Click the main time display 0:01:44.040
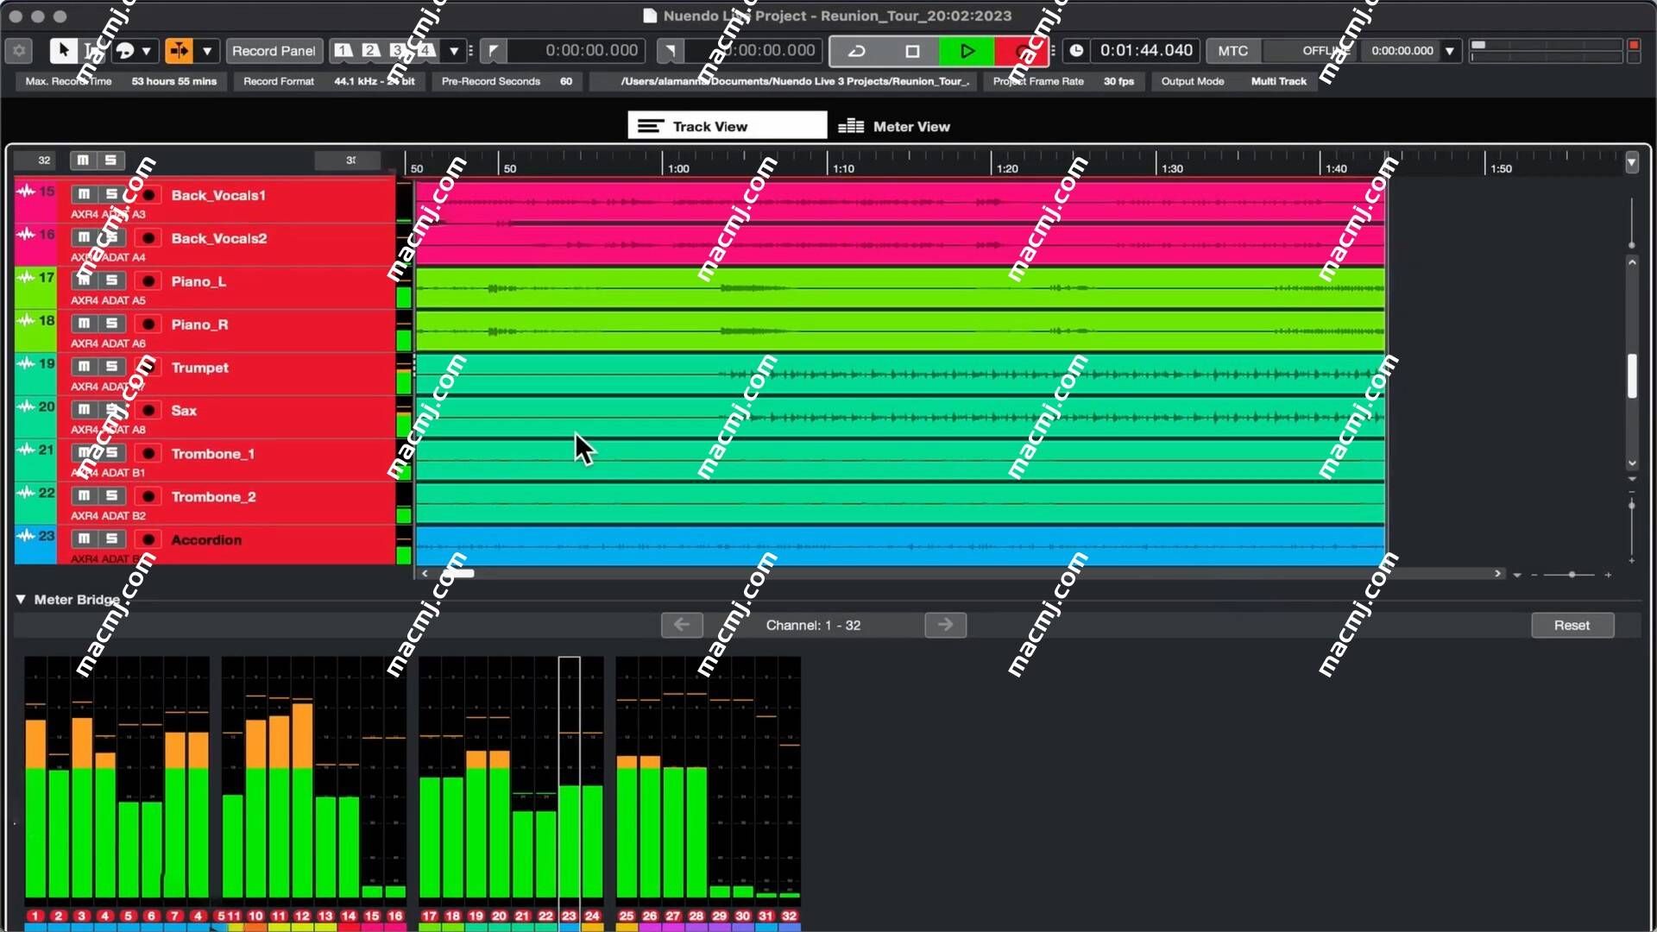This screenshot has height=932, width=1657. point(1146,51)
